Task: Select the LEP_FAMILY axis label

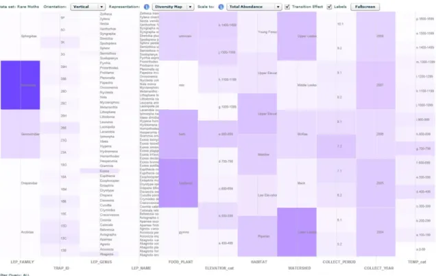Action: pyautogui.click(x=22, y=262)
